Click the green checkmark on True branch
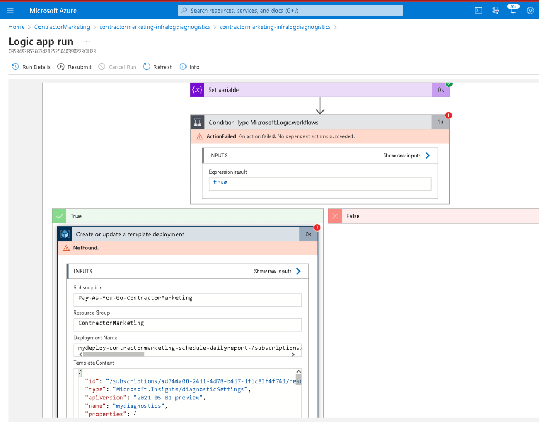This screenshot has width=539, height=422. [x=59, y=216]
